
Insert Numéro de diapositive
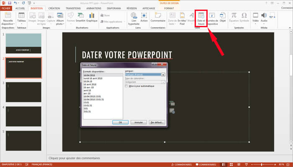tap(213, 19)
